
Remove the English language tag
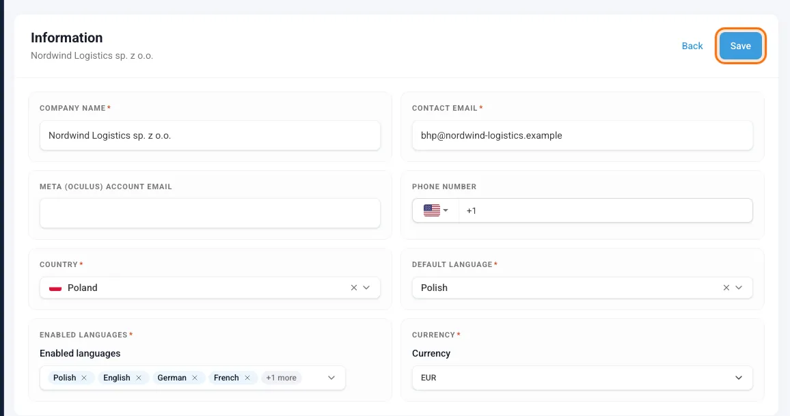coord(139,378)
